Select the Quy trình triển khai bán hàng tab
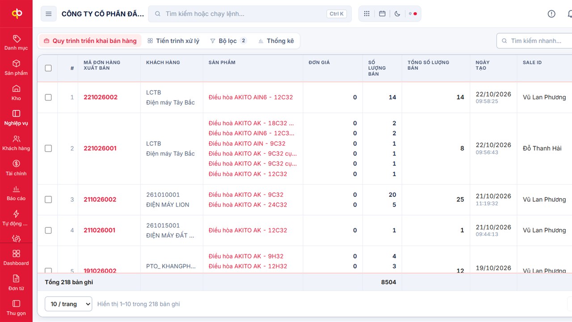The width and height of the screenshot is (572, 322). tap(90, 41)
